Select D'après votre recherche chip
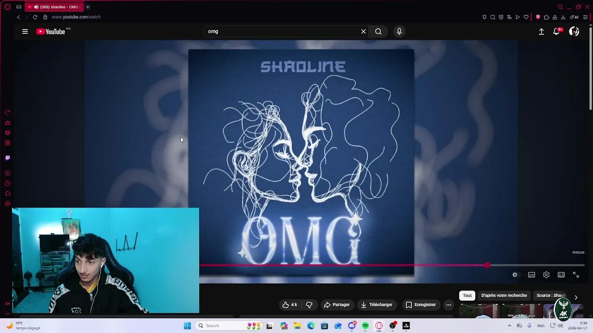The width and height of the screenshot is (593, 333). [x=504, y=296]
